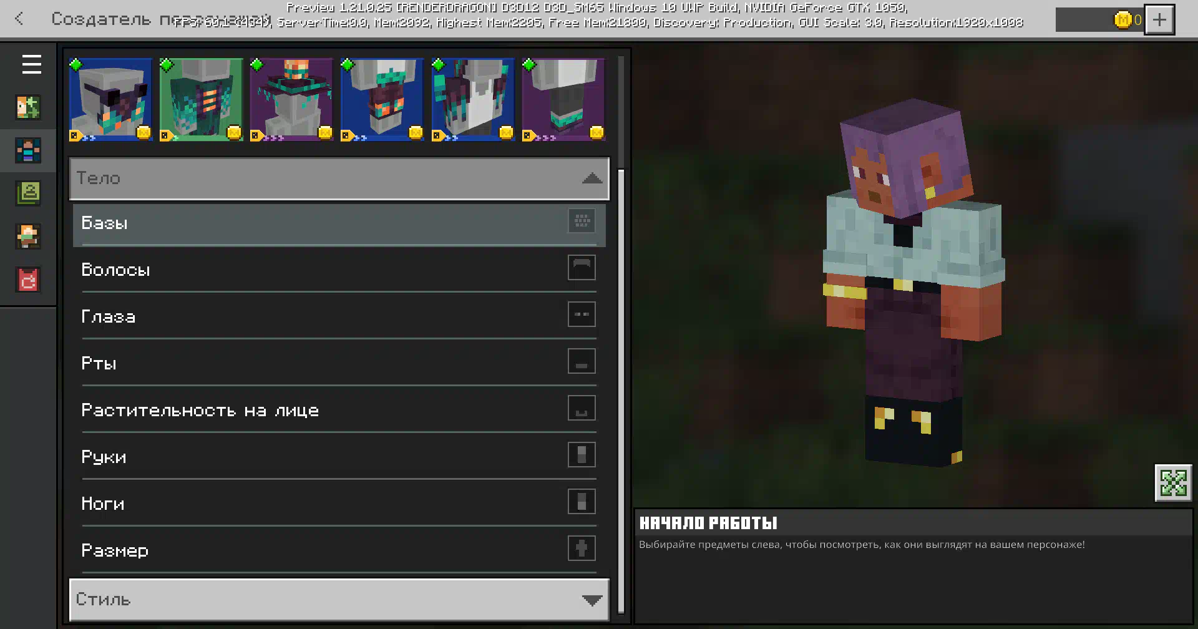
Task: Select the fifth featured jacket item
Action: (472, 100)
